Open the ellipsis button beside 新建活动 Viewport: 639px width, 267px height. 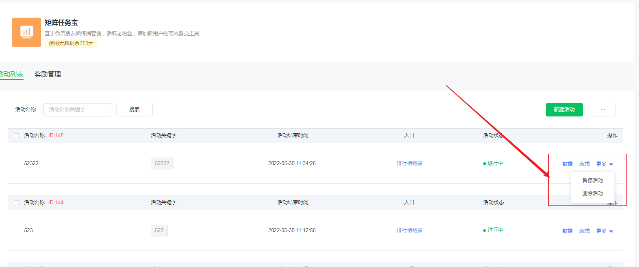602,110
